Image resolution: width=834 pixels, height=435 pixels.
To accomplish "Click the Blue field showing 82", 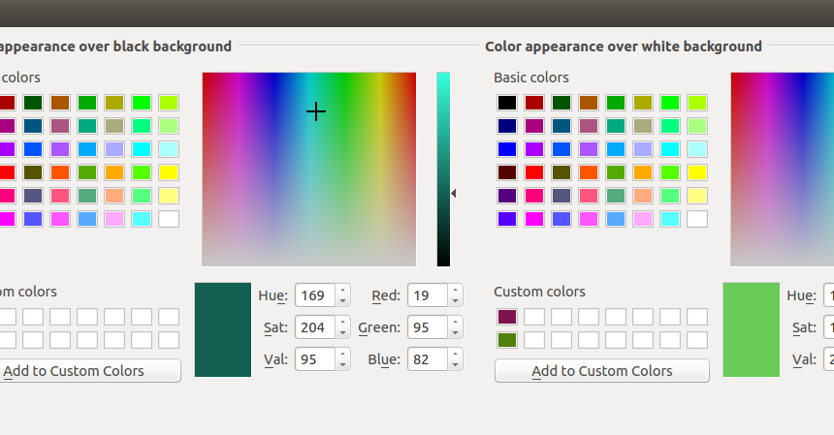I will pos(428,359).
